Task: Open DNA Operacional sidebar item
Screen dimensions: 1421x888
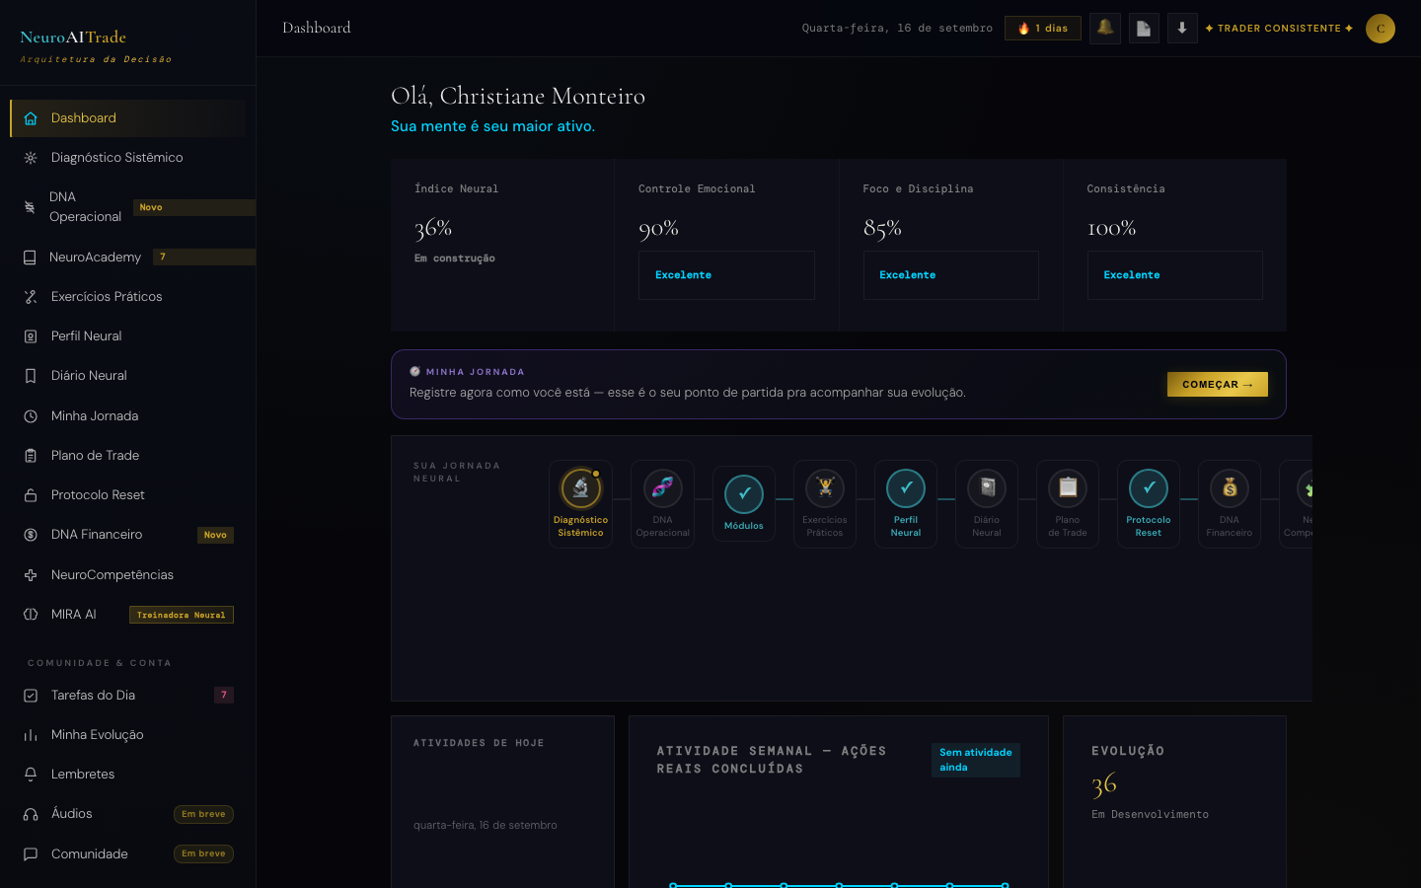Action: point(128,207)
